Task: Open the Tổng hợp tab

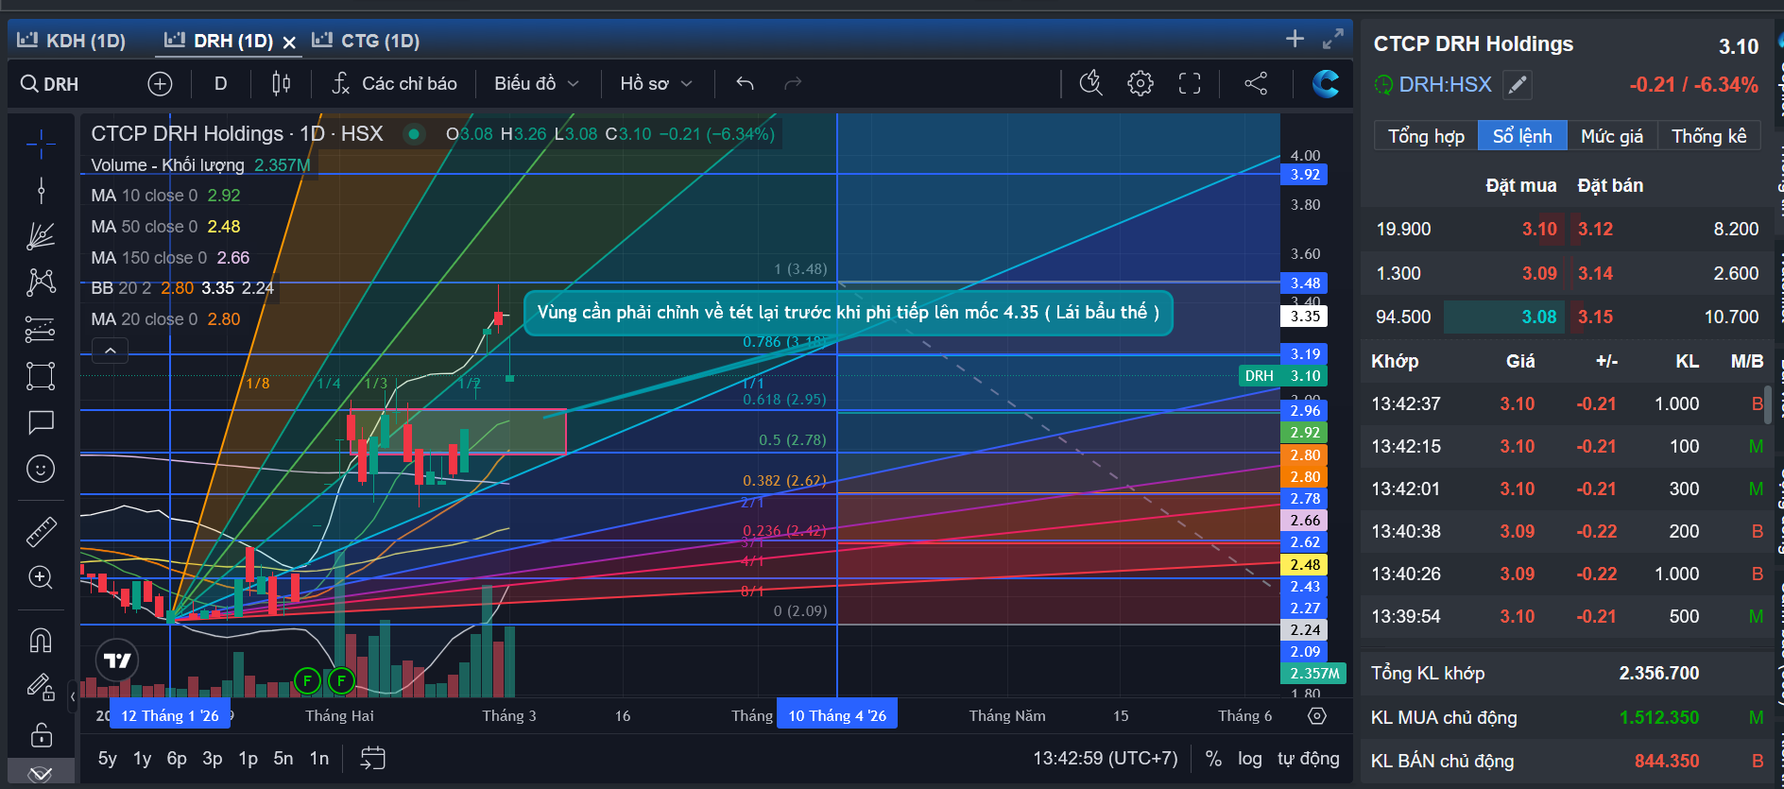Action: tap(1426, 136)
